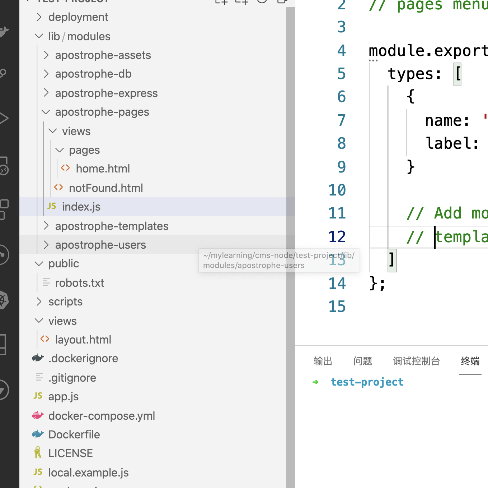Viewport: 488px width, 488px height.
Task: Open app.js file name
Action: 64,396
